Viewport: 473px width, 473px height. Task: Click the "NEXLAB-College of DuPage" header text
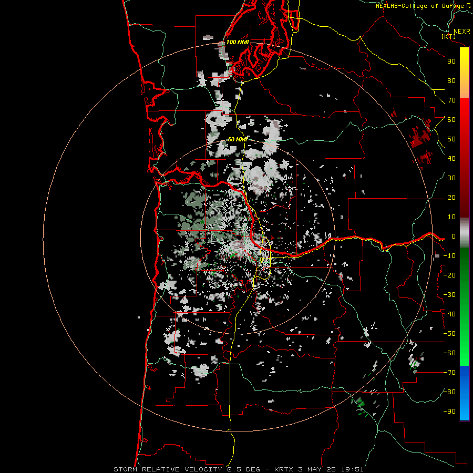419,6
